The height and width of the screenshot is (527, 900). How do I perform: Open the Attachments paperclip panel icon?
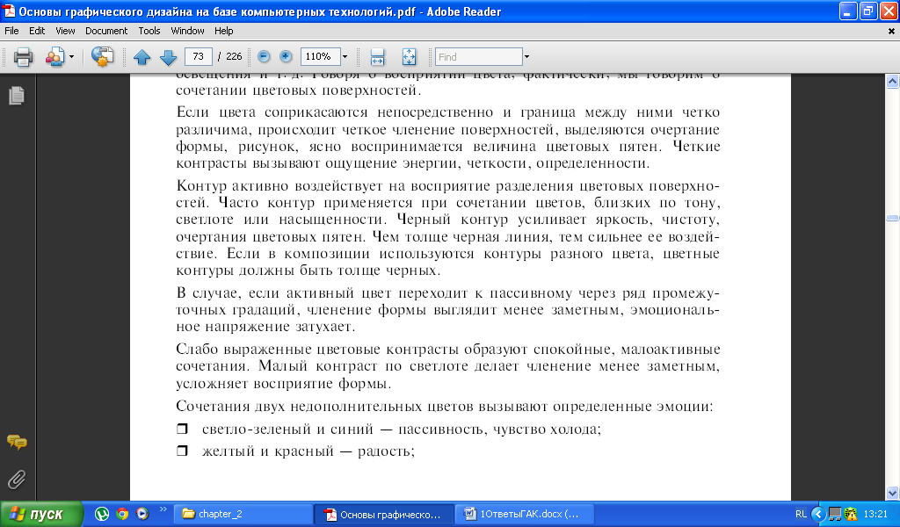click(x=17, y=479)
